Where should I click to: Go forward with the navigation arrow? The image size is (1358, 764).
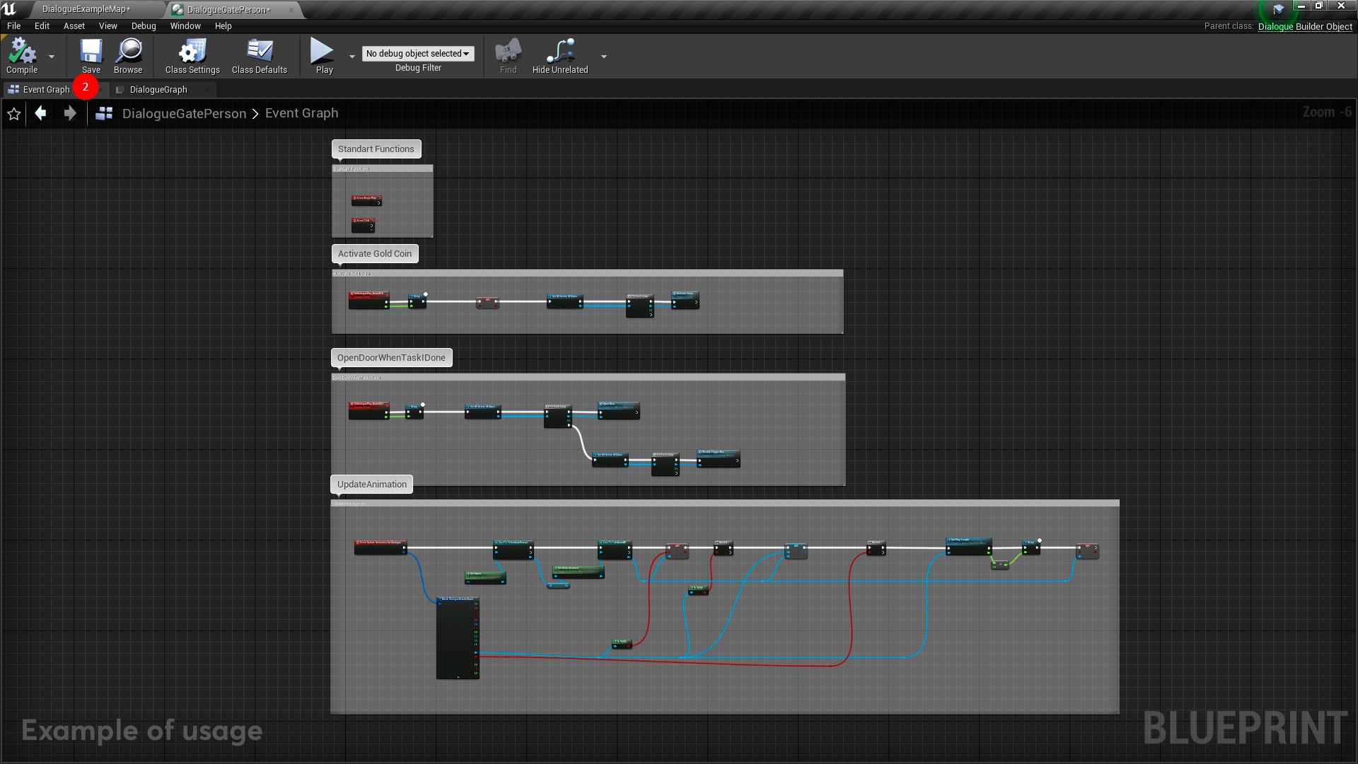[69, 113]
